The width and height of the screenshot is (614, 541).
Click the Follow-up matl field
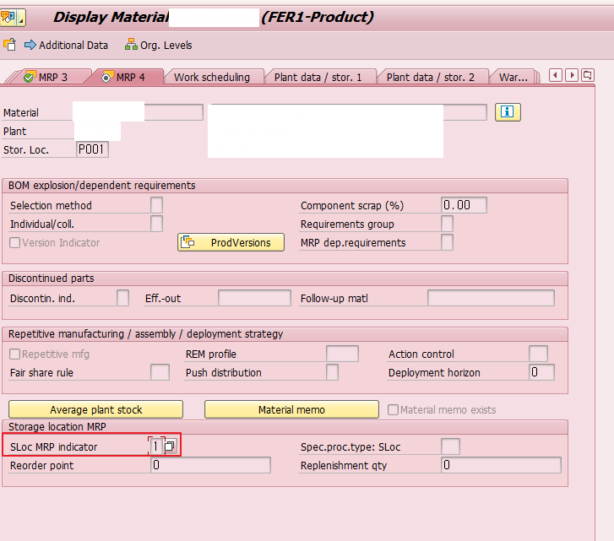coord(491,298)
